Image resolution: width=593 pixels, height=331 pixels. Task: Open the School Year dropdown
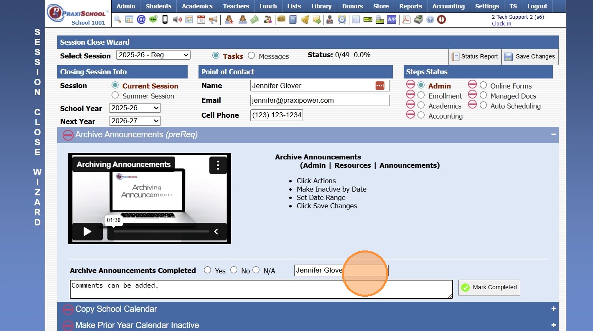pyautogui.click(x=135, y=108)
